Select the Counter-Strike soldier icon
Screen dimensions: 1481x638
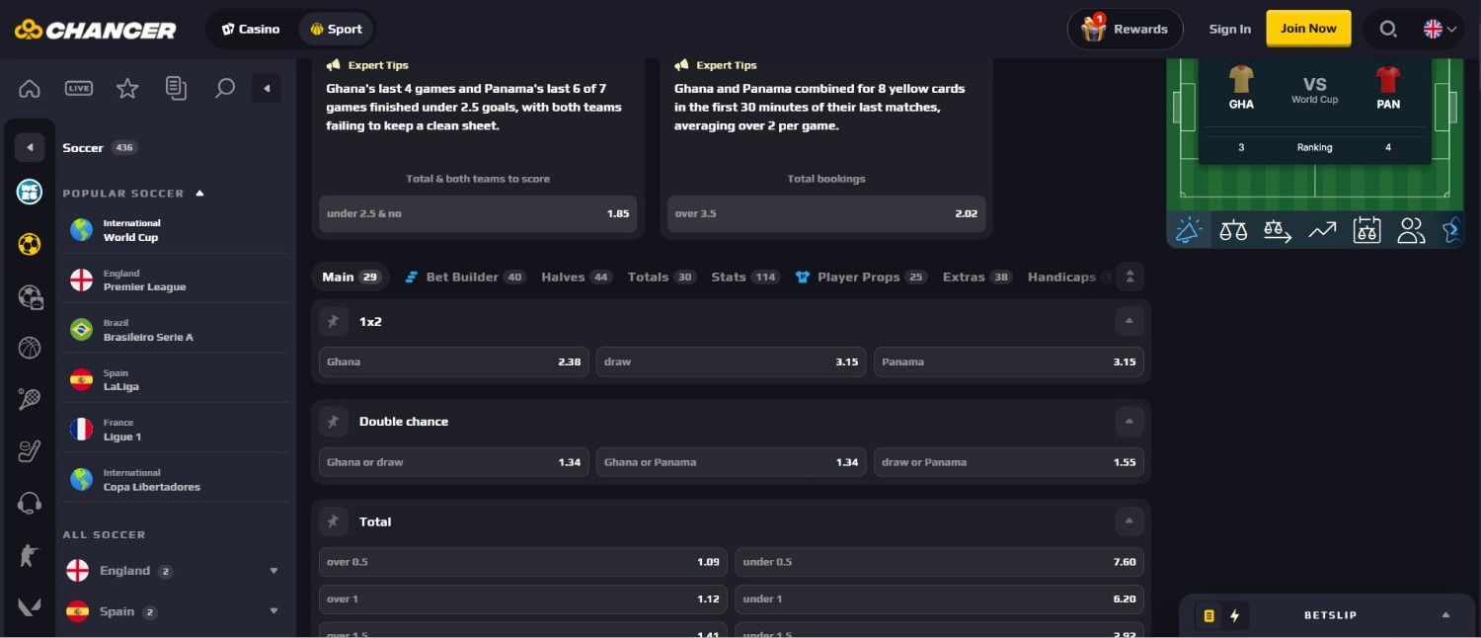(x=30, y=555)
